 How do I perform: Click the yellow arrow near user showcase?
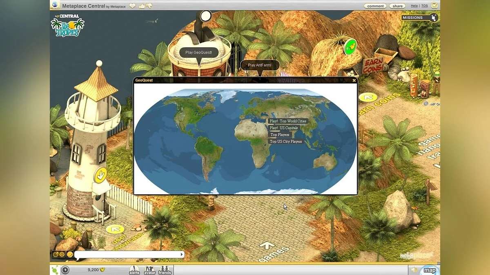coord(115,229)
